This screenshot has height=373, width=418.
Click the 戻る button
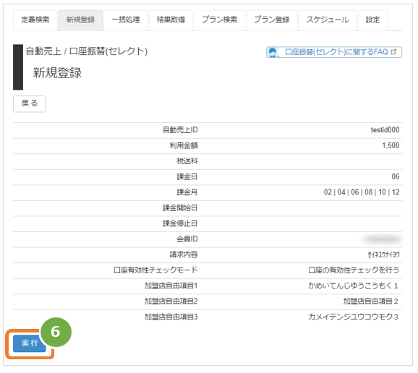[30, 103]
